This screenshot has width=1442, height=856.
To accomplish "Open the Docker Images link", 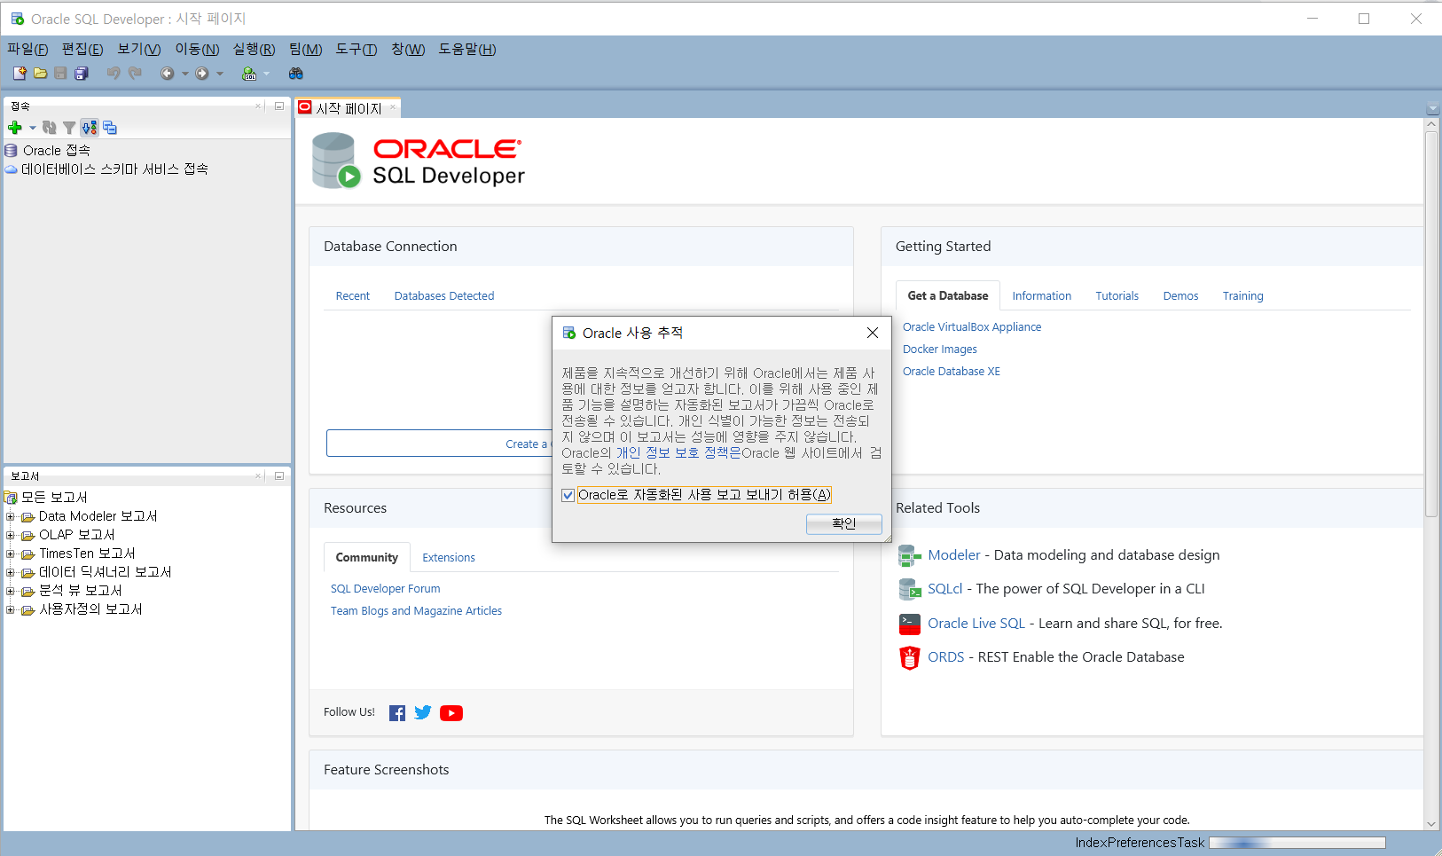I will [940, 349].
